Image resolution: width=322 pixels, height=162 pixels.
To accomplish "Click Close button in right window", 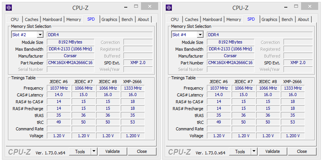I will (302, 152).
